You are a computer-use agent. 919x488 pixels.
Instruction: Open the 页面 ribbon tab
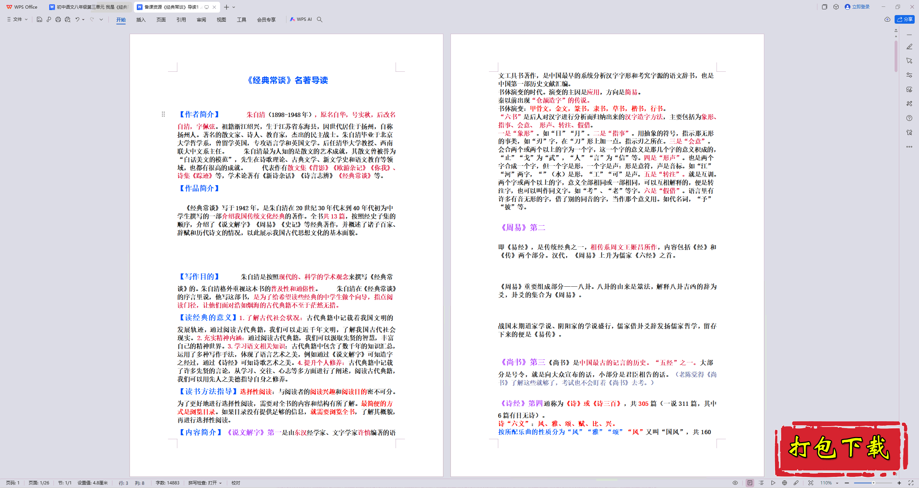161,19
